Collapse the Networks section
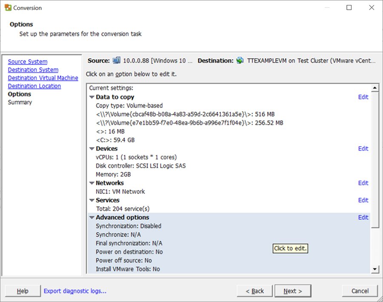 [91, 183]
